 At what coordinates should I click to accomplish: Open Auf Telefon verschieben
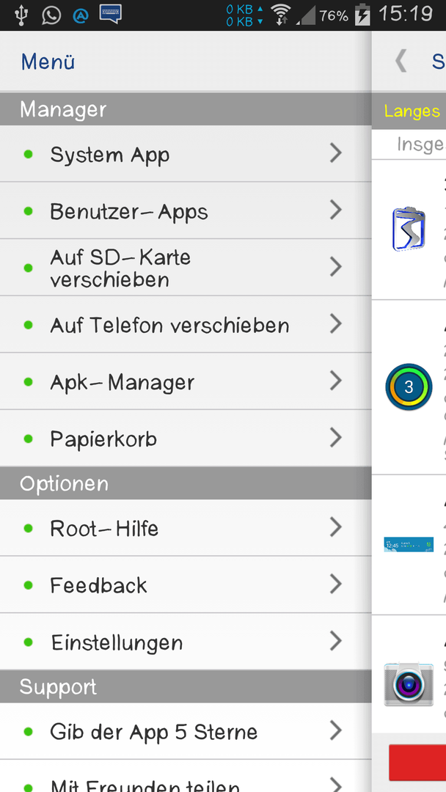coord(186,325)
